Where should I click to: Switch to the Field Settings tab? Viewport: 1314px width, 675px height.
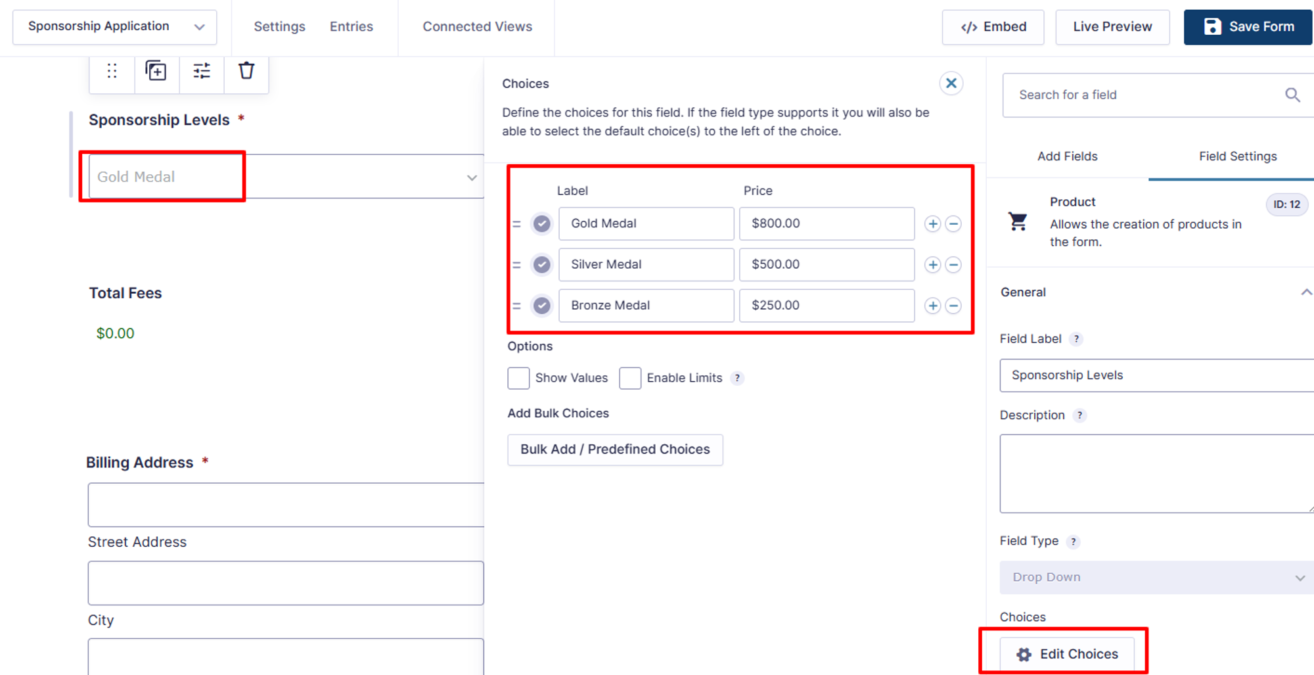(x=1238, y=156)
